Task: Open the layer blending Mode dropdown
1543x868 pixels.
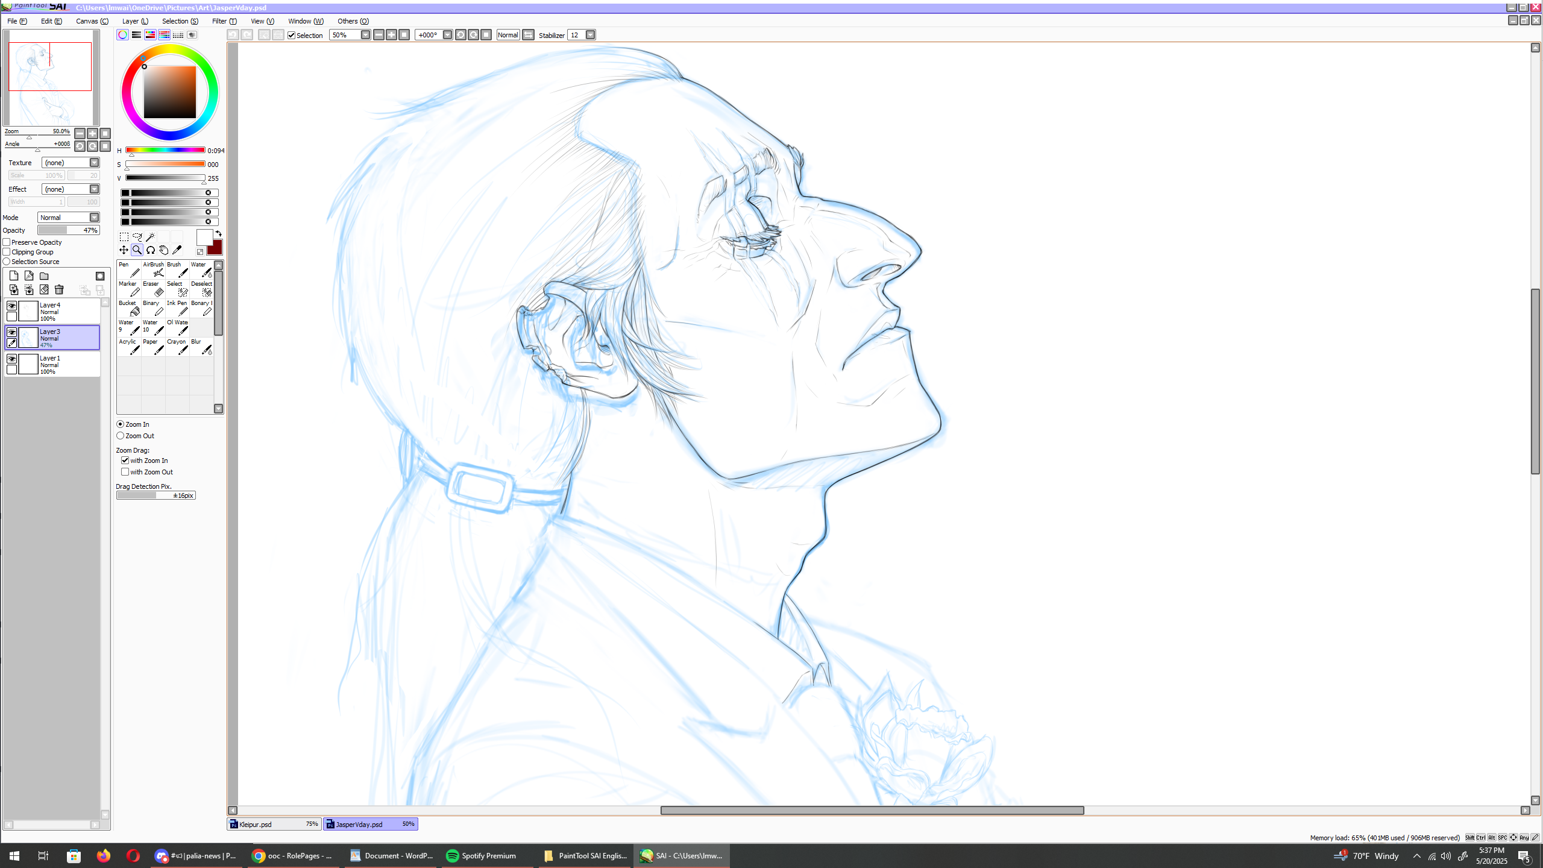Action: coord(95,218)
